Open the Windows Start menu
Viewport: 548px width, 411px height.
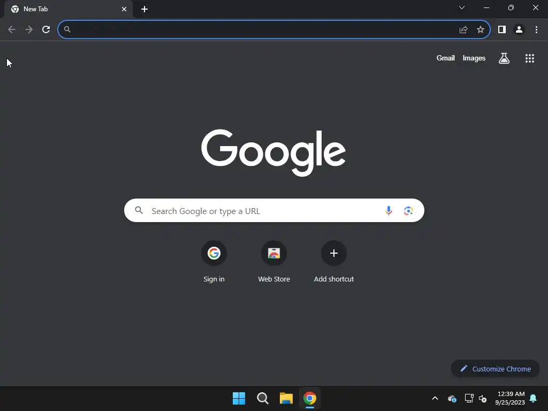click(x=239, y=398)
